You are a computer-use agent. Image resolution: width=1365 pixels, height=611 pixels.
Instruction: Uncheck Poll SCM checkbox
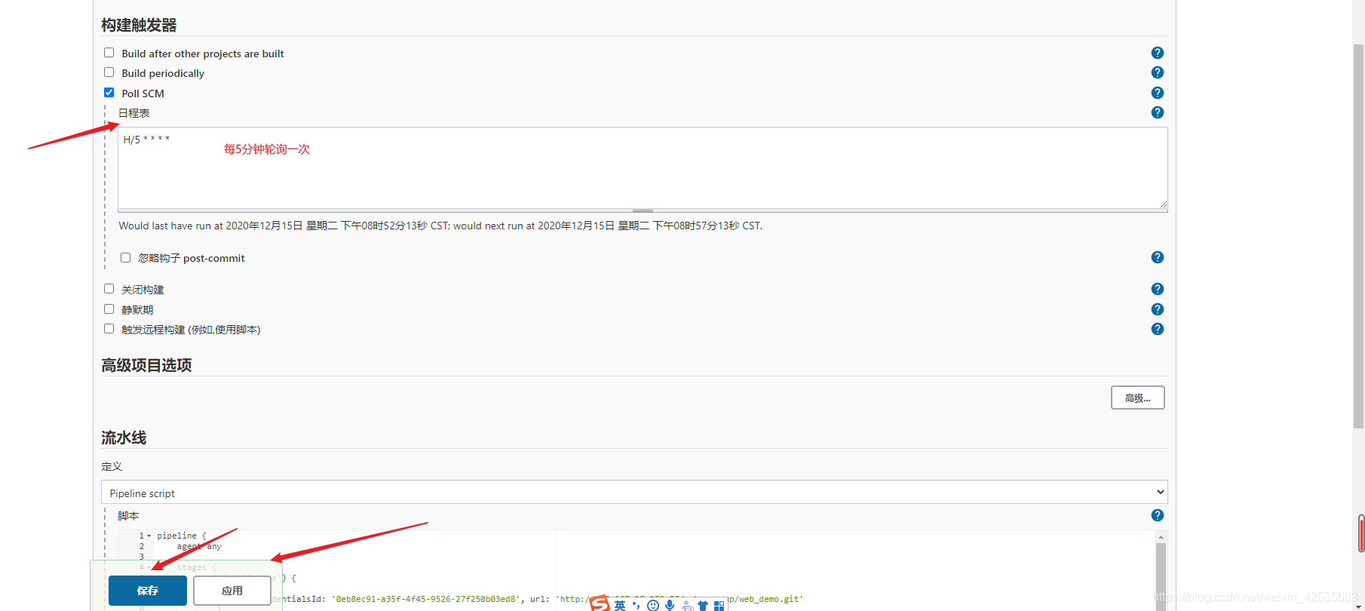pos(109,93)
